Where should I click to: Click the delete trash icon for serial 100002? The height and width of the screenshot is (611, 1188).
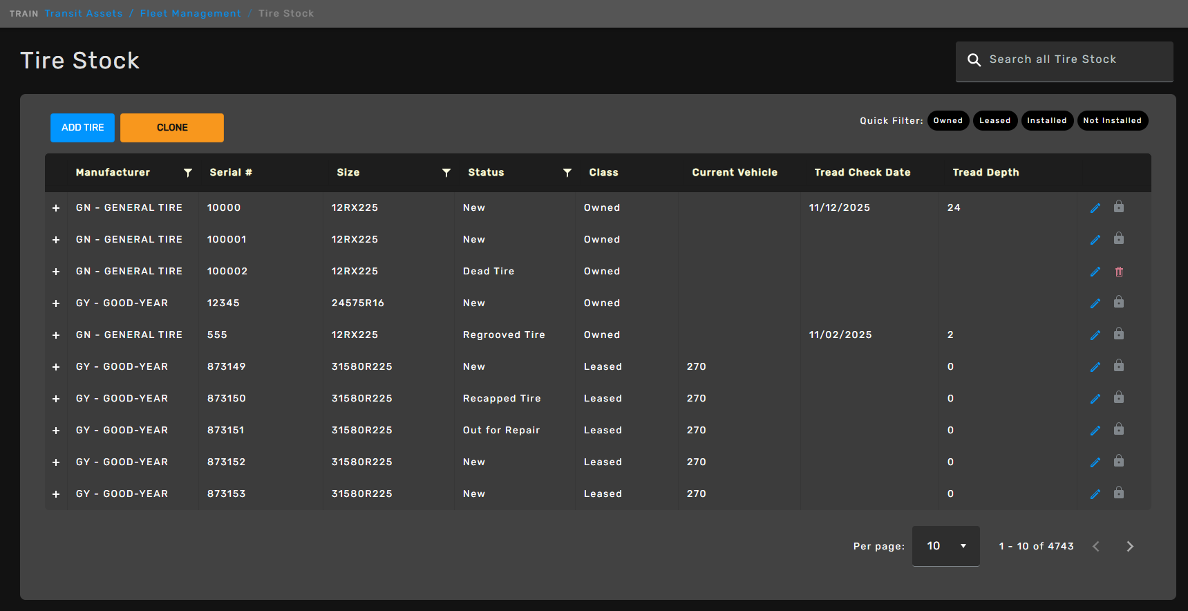coord(1119,272)
